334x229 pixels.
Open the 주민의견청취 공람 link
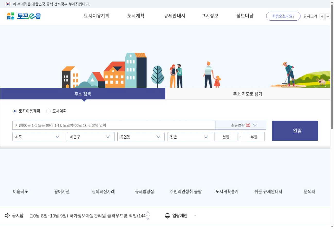[x=186, y=191]
